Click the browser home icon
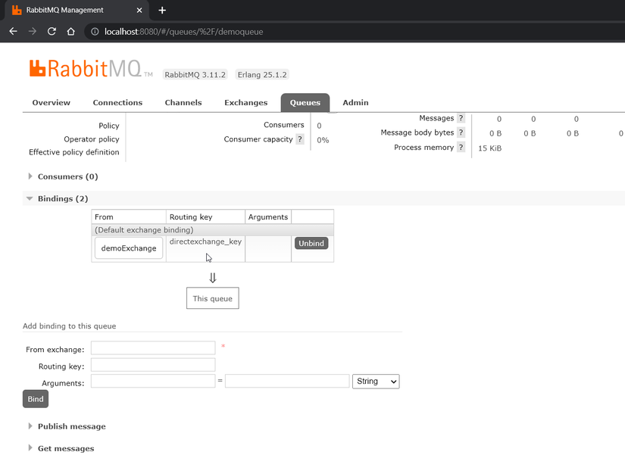This screenshot has width=625, height=455. point(70,32)
